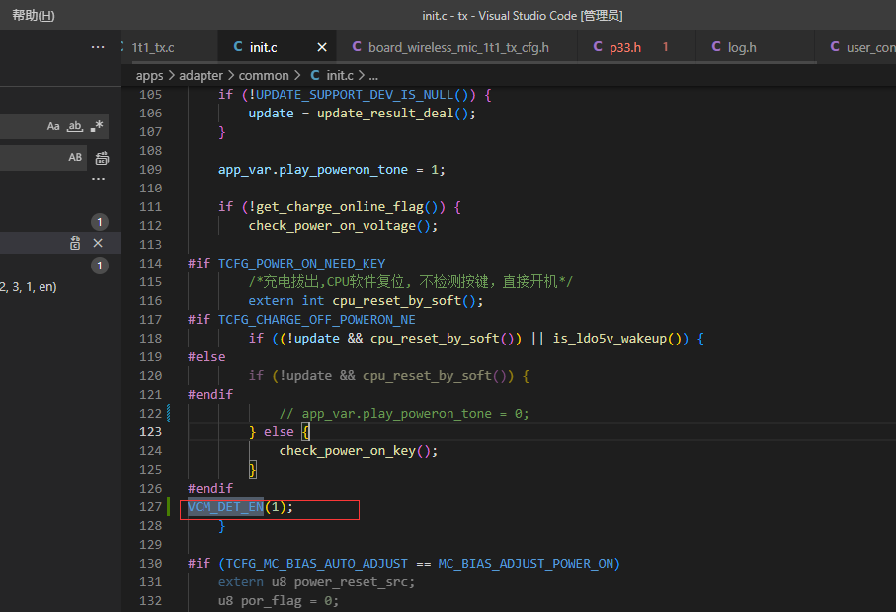Click line number 127 in the gutter

coord(151,507)
